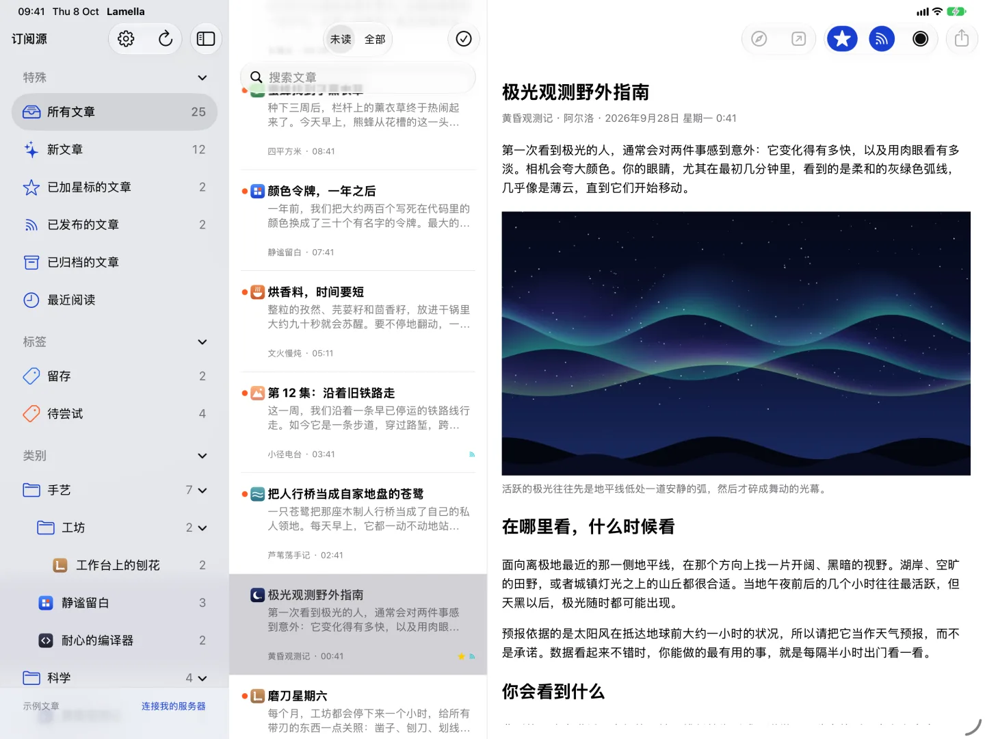Expand the 科学 folder chevron
This screenshot has width=985, height=739.
(x=202, y=679)
